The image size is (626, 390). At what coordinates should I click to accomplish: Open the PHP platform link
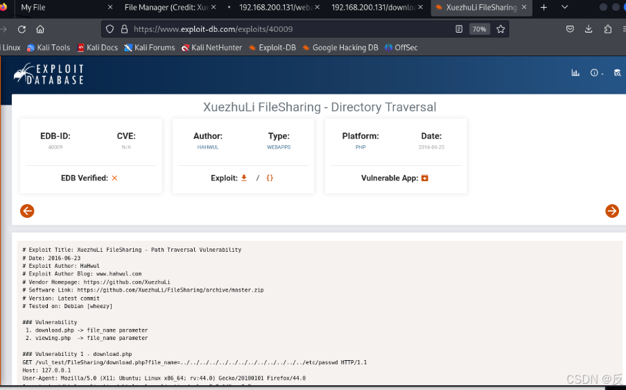click(x=360, y=147)
